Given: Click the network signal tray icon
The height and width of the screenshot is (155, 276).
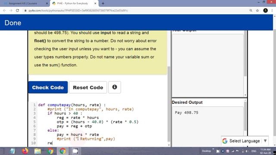Looking at the screenshot, I should (x=233, y=151).
